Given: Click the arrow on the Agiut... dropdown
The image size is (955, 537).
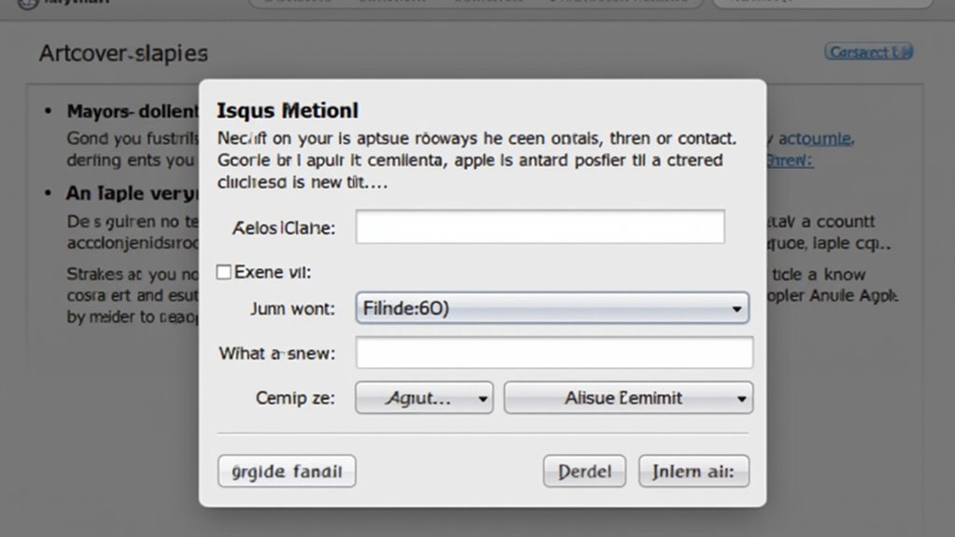Looking at the screenshot, I should [x=482, y=399].
